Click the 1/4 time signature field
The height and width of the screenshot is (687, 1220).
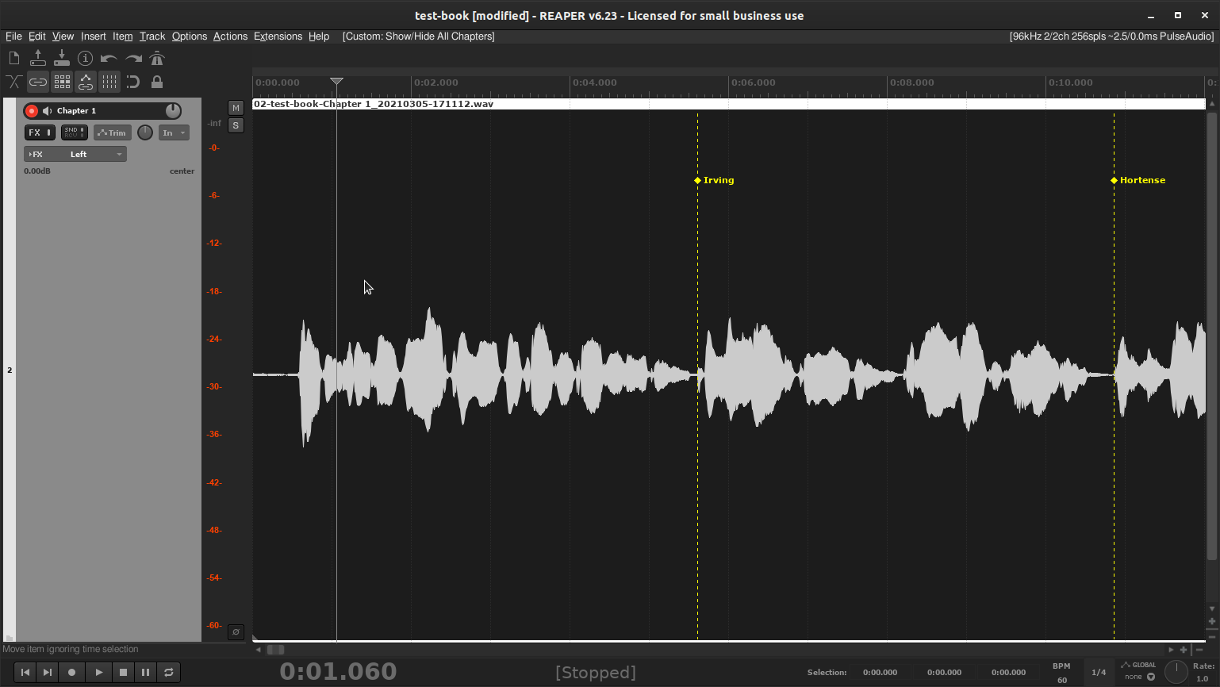1099,673
